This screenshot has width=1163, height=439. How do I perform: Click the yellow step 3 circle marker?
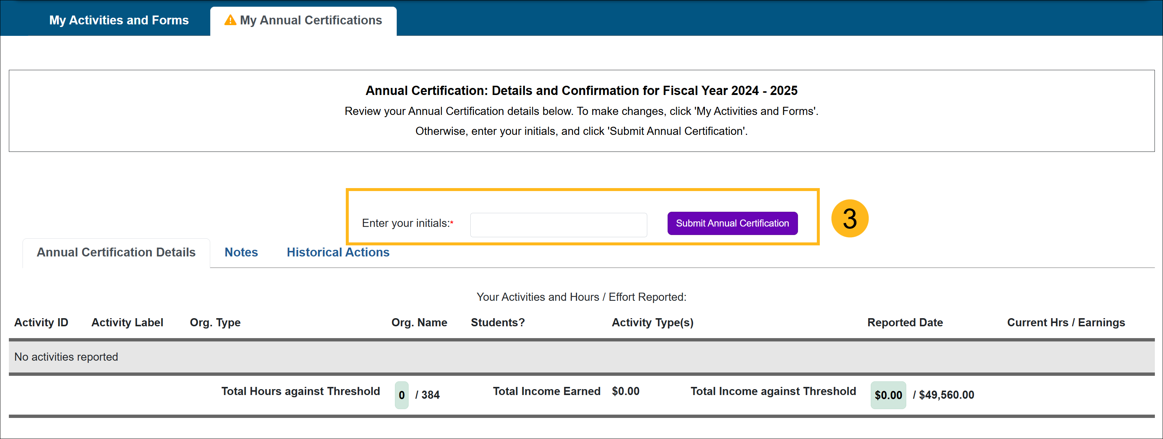coord(849,219)
